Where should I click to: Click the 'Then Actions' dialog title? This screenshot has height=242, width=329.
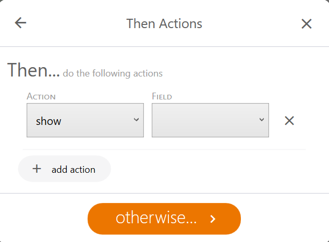[x=164, y=23]
